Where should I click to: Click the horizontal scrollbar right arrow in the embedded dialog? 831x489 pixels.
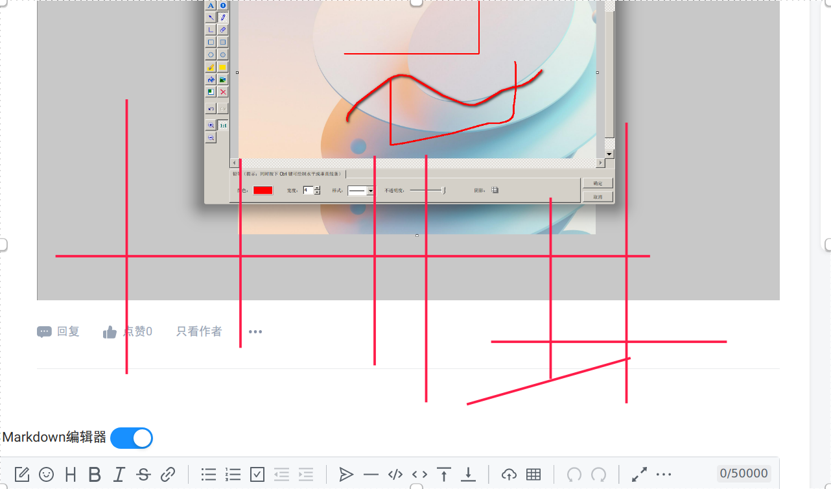(x=600, y=163)
